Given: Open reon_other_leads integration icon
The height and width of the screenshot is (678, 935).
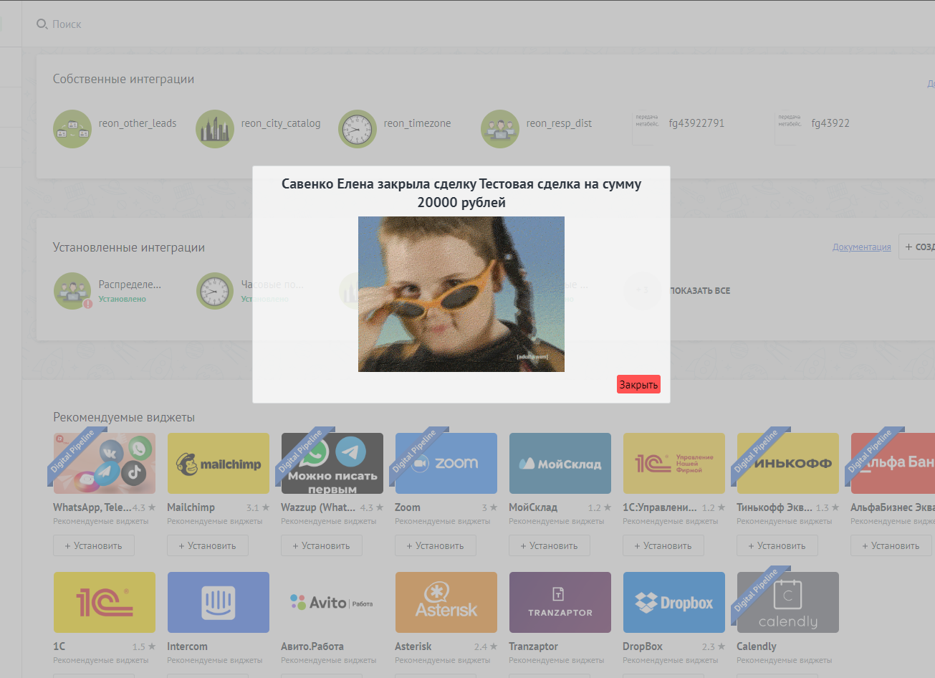Looking at the screenshot, I should 72,129.
